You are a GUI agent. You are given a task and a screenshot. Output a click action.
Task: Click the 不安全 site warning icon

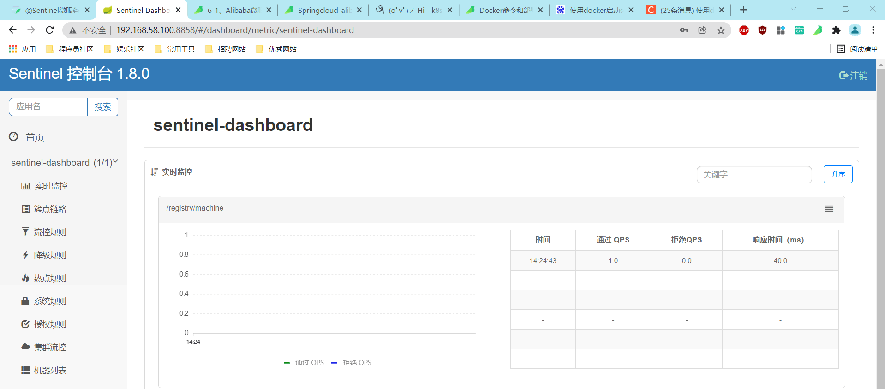[x=73, y=30]
